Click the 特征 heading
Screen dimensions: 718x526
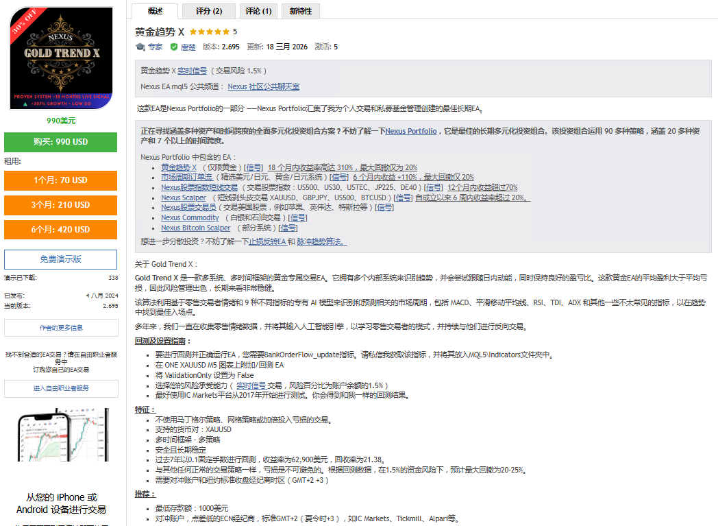[145, 409]
